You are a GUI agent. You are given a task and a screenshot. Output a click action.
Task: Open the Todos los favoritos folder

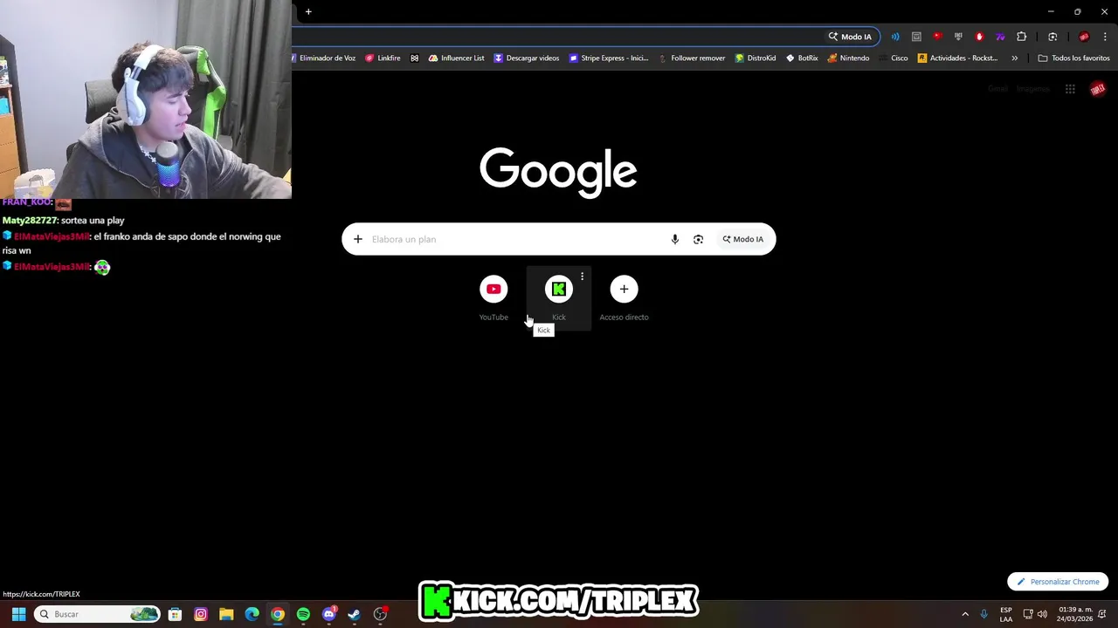[1073, 58]
